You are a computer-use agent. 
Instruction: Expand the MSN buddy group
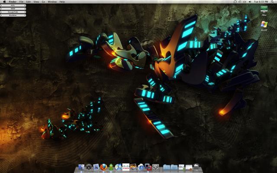coord(1,9)
